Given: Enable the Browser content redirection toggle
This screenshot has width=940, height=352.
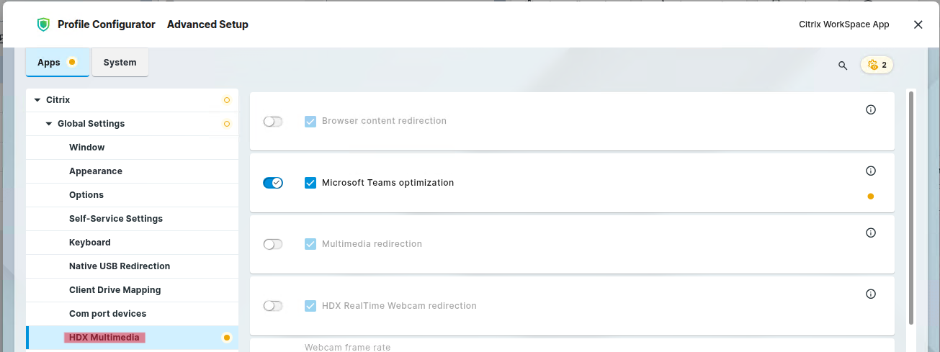Looking at the screenshot, I should point(273,122).
